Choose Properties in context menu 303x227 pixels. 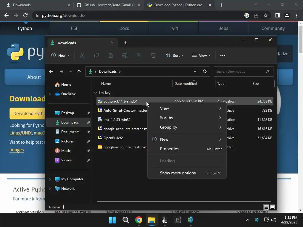(187, 149)
